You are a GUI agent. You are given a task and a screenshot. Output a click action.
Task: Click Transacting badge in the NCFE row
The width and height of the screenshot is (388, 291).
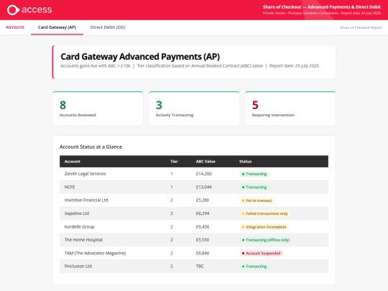[x=254, y=187]
